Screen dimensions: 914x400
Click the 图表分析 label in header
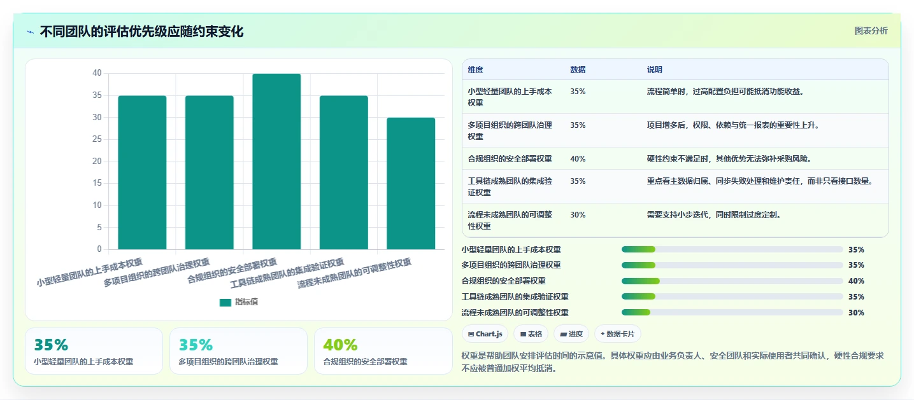[871, 31]
